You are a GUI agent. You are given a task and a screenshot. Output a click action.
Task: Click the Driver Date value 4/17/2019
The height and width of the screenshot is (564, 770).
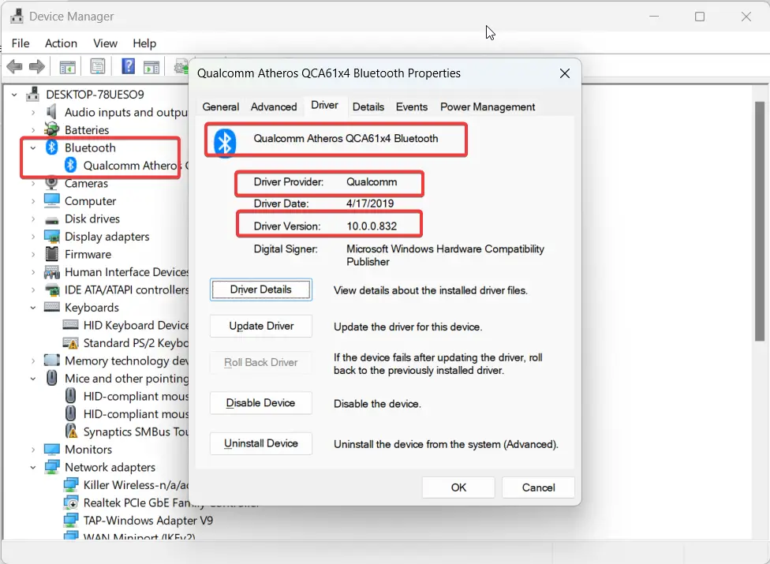[x=370, y=204]
